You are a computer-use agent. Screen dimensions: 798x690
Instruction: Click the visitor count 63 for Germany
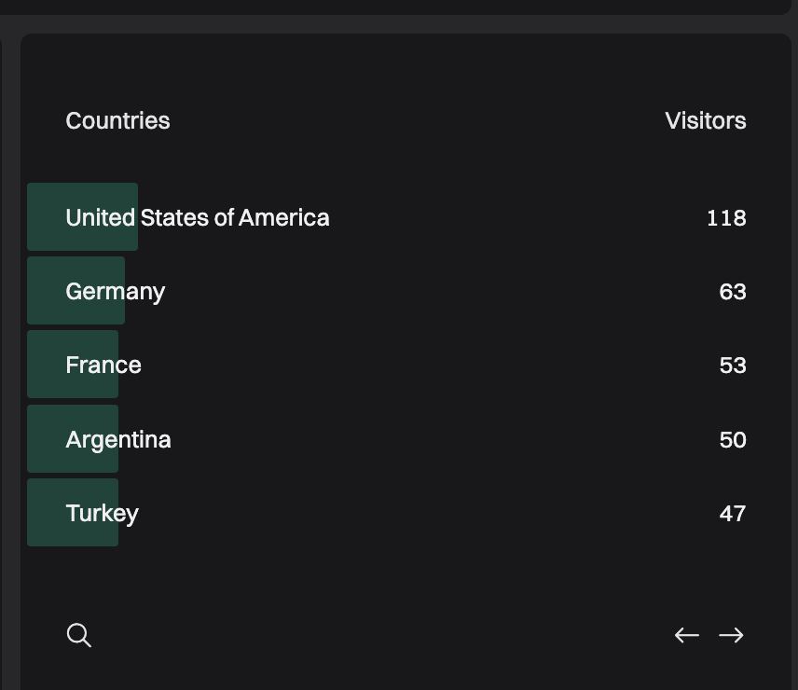pyautogui.click(x=734, y=291)
